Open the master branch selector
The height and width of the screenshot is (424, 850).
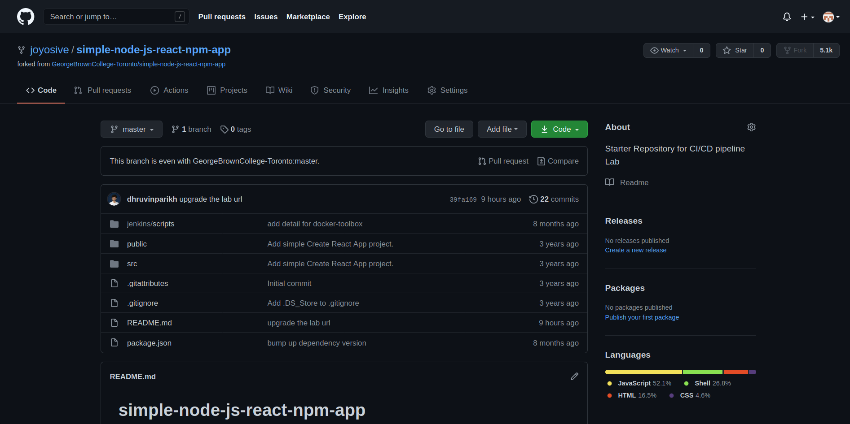point(132,129)
